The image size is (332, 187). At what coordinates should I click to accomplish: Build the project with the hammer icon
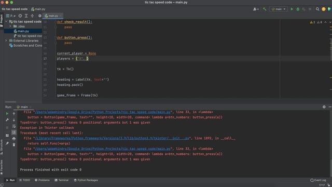tap(265, 9)
